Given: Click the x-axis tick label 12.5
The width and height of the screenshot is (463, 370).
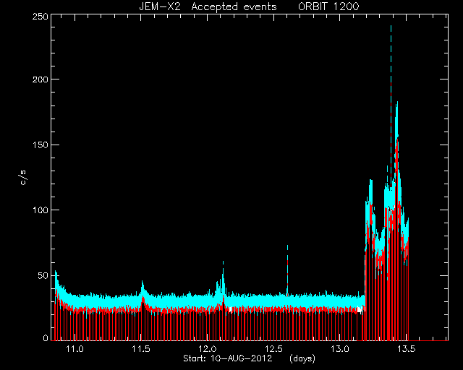Looking at the screenshot, I should [x=273, y=349].
